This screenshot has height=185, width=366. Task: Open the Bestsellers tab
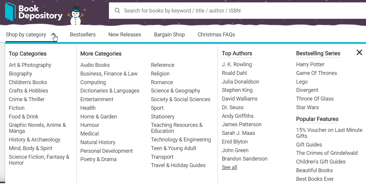(83, 35)
